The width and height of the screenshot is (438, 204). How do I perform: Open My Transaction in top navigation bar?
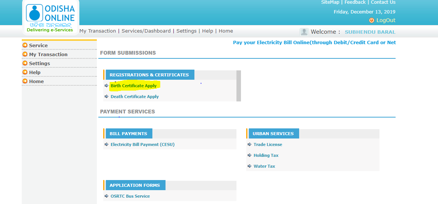[x=98, y=31]
